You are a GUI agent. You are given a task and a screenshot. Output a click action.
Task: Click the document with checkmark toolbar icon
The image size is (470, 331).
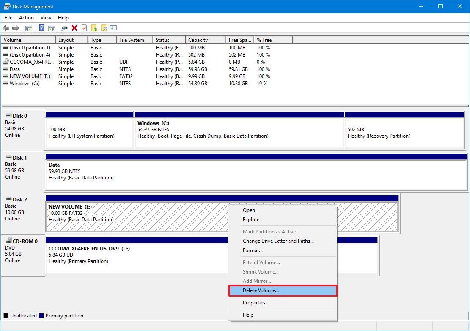point(84,28)
